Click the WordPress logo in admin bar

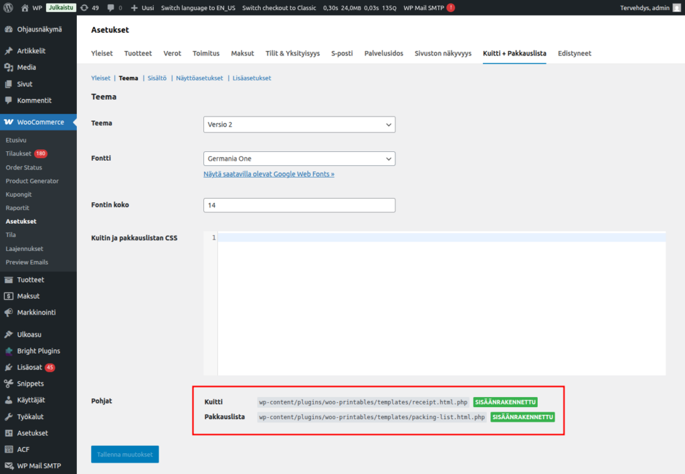(8, 7)
